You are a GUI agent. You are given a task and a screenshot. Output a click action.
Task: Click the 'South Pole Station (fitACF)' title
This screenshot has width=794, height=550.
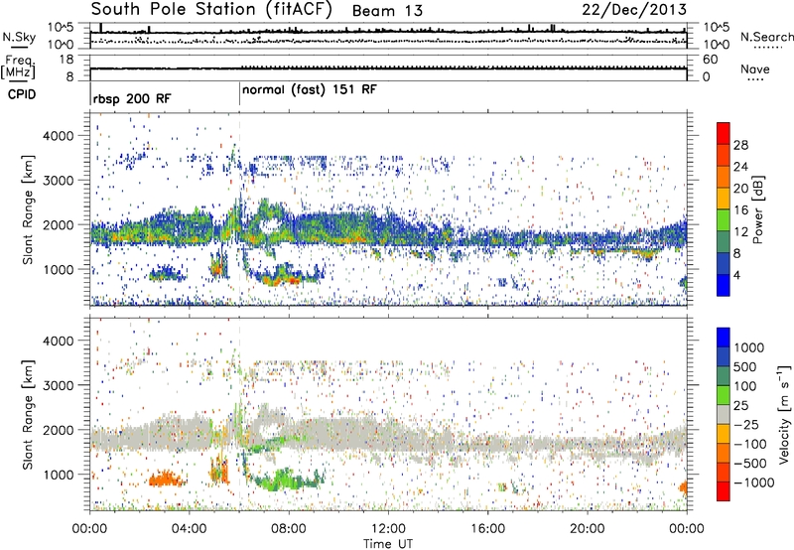pyautogui.click(x=211, y=10)
